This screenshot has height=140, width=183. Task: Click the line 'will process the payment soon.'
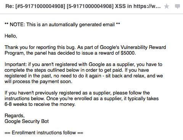pos(39,82)
